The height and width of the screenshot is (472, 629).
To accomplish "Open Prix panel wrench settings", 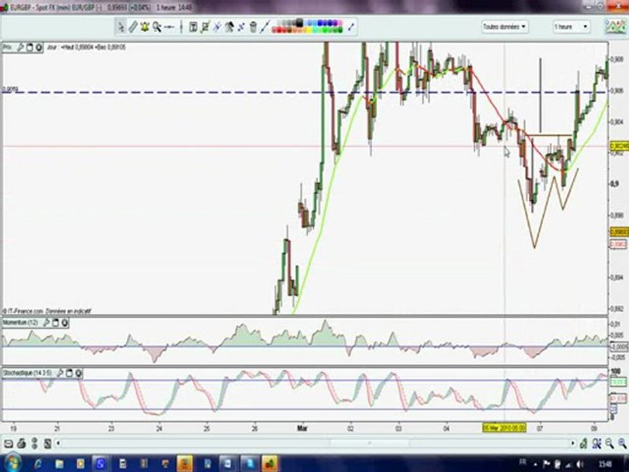I will point(20,47).
